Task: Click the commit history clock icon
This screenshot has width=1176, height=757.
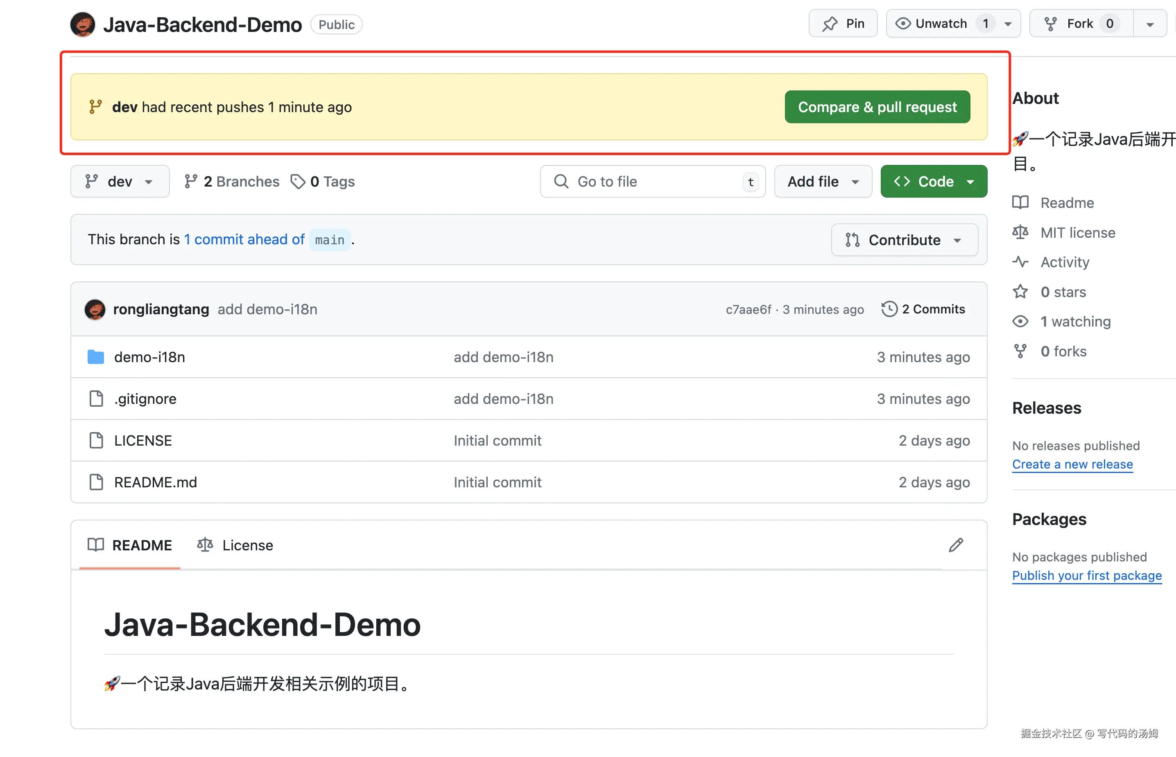Action: (x=889, y=309)
